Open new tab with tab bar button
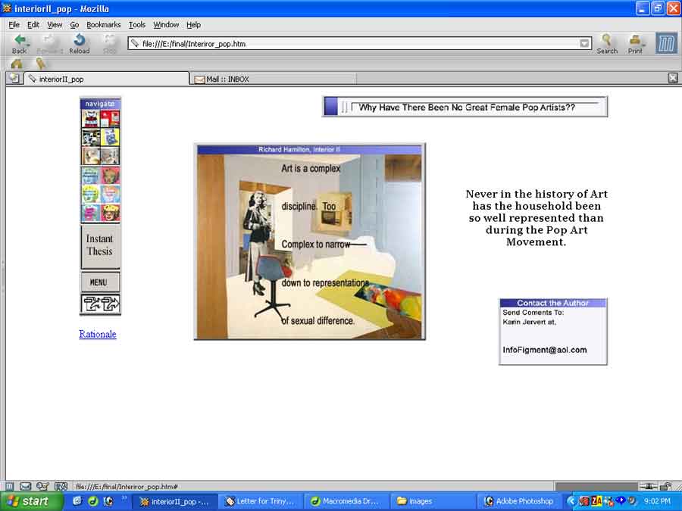This screenshot has width=682, height=511. pos(13,78)
